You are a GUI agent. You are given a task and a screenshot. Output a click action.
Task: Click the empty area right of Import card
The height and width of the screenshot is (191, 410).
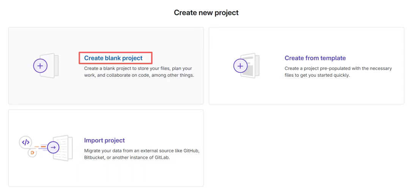(x=306, y=148)
